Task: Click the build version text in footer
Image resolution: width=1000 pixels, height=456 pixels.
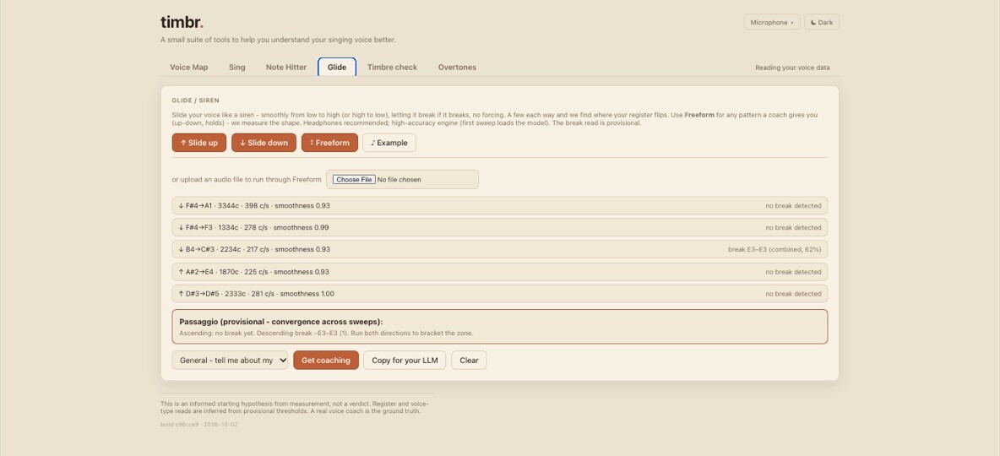Action: 199,424
